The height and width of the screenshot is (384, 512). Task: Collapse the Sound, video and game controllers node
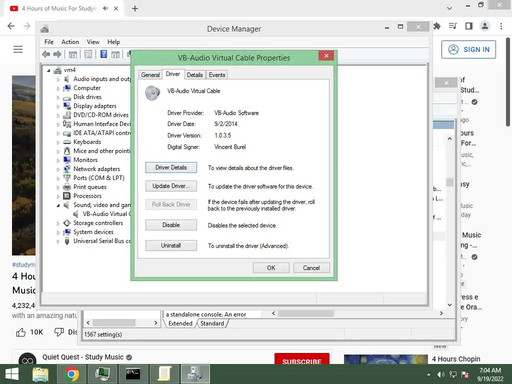point(58,205)
